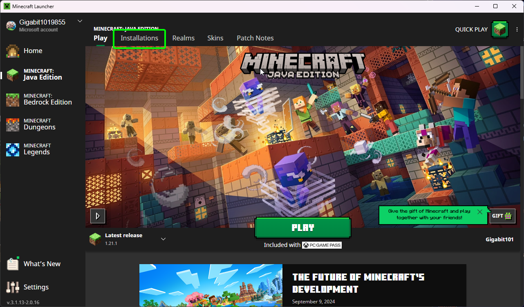
Task: Click the Latest release grass block icon
Action: point(95,239)
